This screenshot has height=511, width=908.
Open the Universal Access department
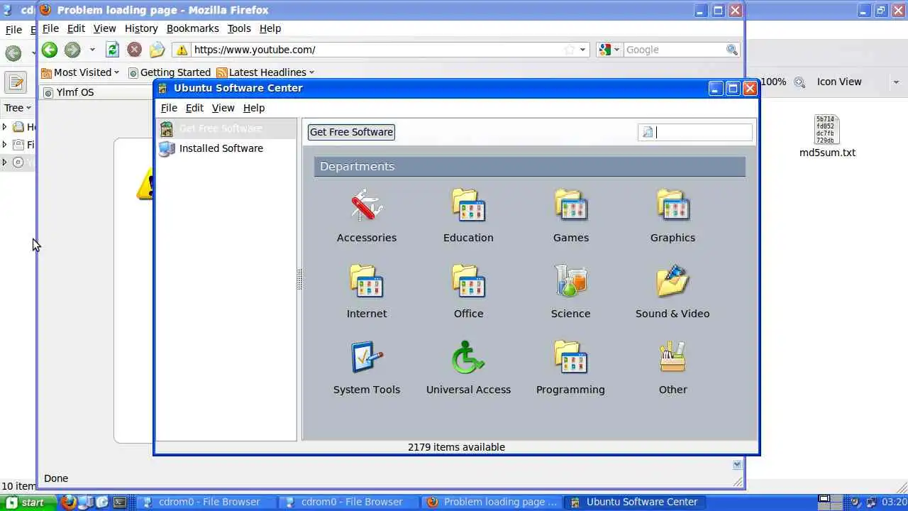[468, 368]
